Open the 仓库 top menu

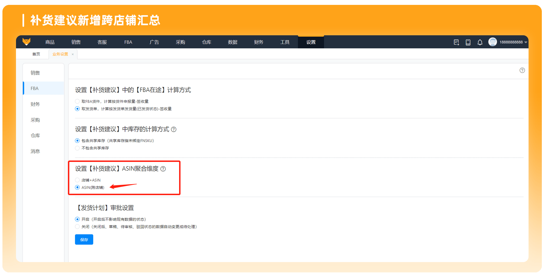point(207,42)
